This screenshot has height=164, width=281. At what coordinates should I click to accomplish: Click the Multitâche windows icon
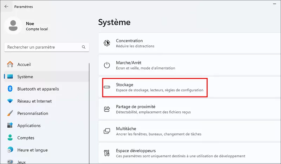coord(107,131)
